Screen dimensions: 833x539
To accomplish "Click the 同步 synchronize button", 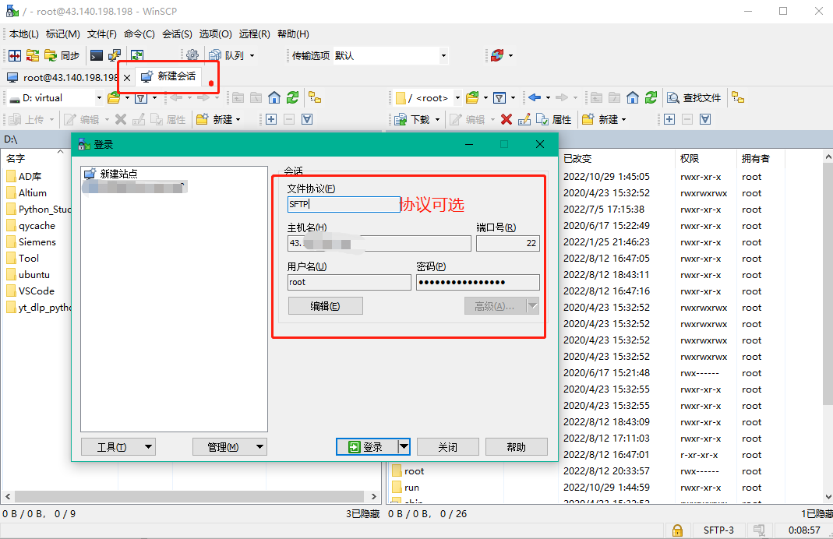I will [x=62, y=55].
